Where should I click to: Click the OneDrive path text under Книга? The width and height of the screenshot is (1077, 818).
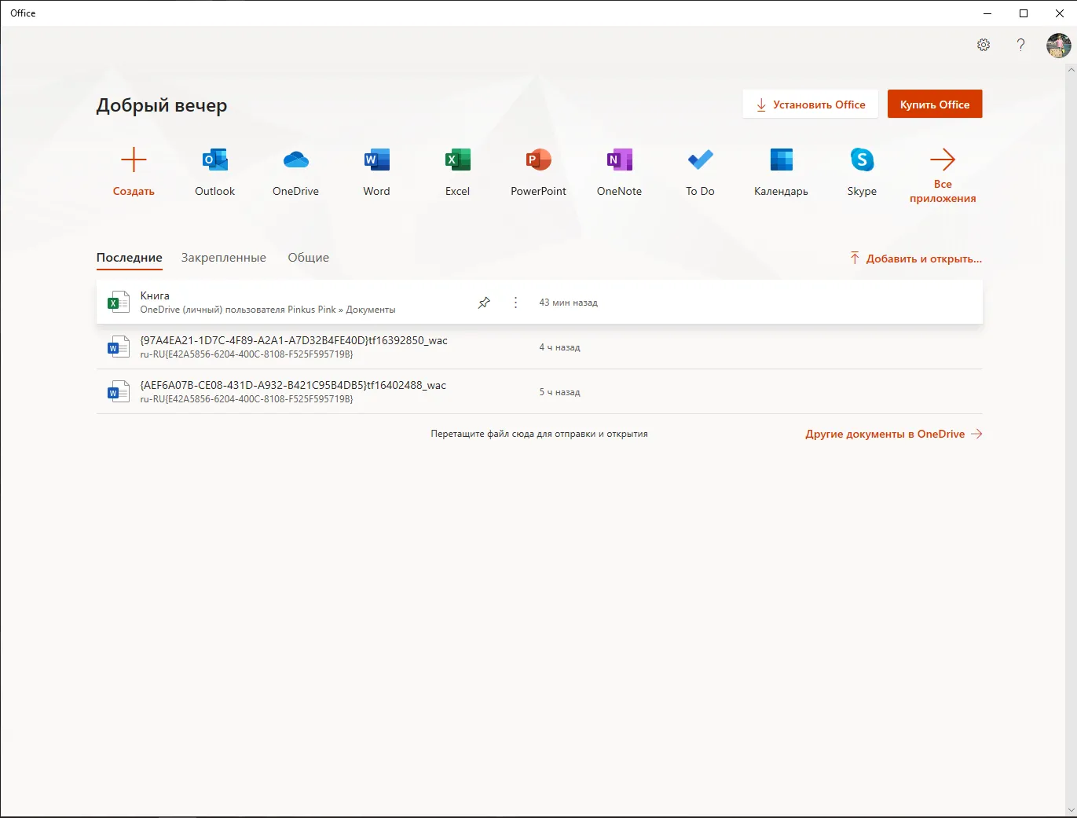pyautogui.click(x=268, y=310)
